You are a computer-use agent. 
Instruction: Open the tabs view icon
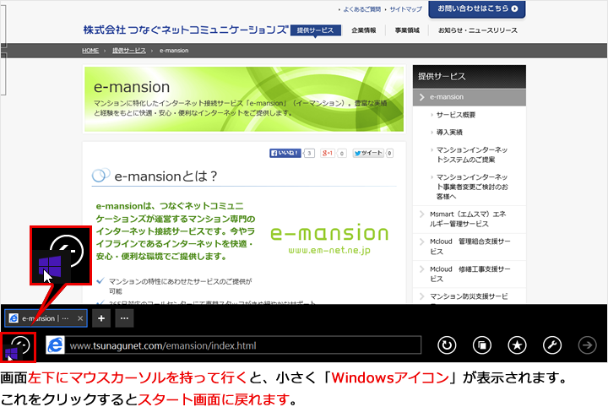click(482, 345)
